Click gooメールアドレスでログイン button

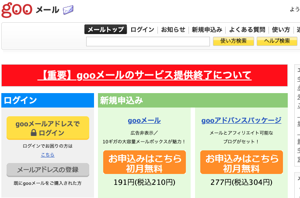pyautogui.click(x=48, y=128)
